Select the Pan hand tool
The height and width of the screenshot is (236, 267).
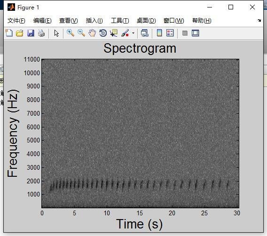pos(92,33)
